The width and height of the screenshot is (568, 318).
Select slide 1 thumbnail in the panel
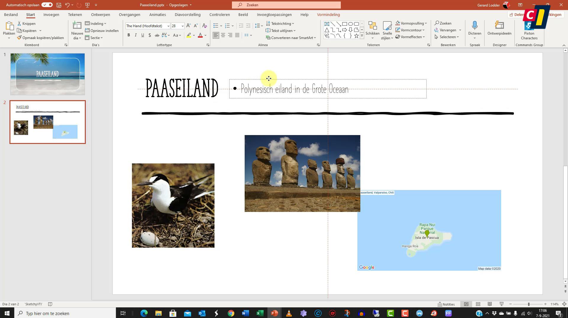[47, 74]
